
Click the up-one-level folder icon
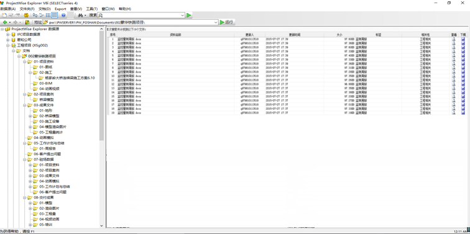coord(27,22)
